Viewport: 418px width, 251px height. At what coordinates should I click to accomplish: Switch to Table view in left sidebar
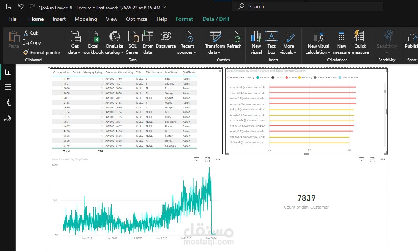point(8,87)
